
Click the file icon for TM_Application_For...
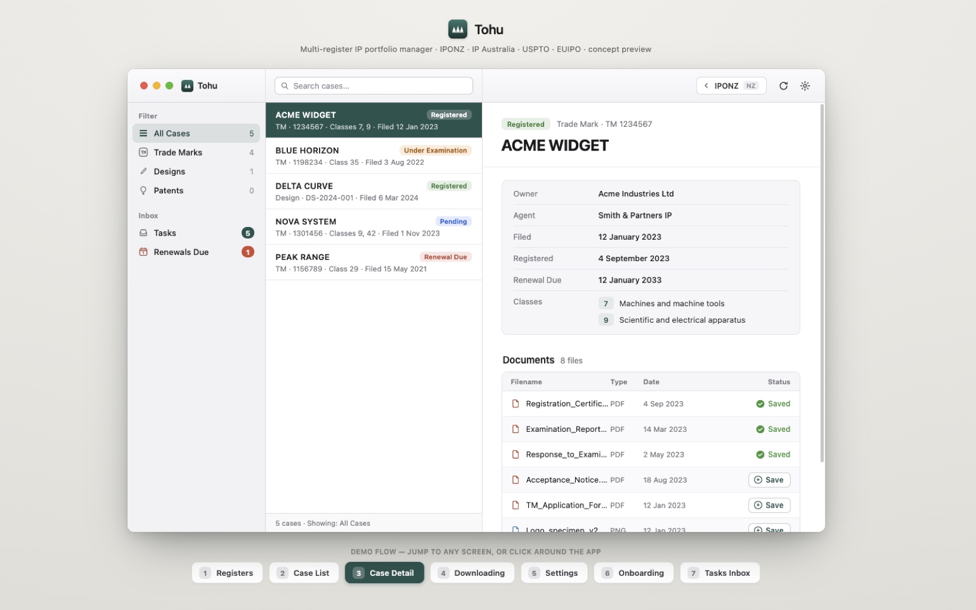tap(515, 505)
